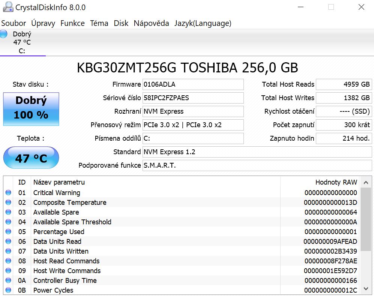Open the Funkce menu
374x296 pixels.
(x=72, y=23)
